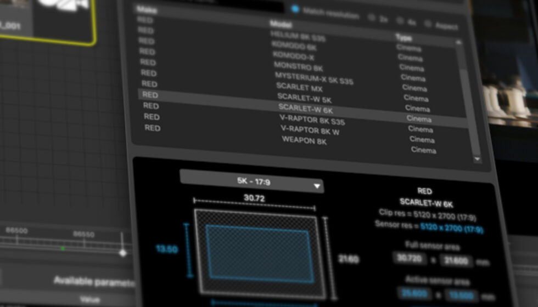Click the Value column header
Image resolution: width=538 pixels, height=307 pixels.
pyautogui.click(x=90, y=300)
